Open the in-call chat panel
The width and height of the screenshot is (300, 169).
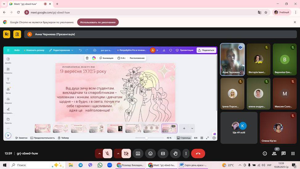(283, 153)
